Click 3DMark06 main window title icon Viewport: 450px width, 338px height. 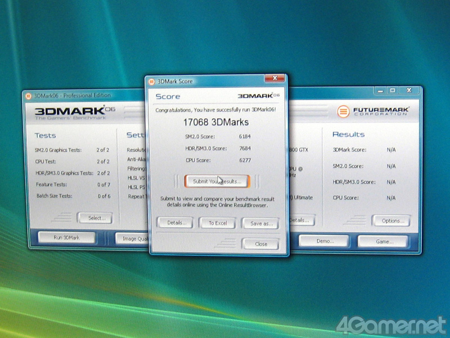tap(29, 96)
